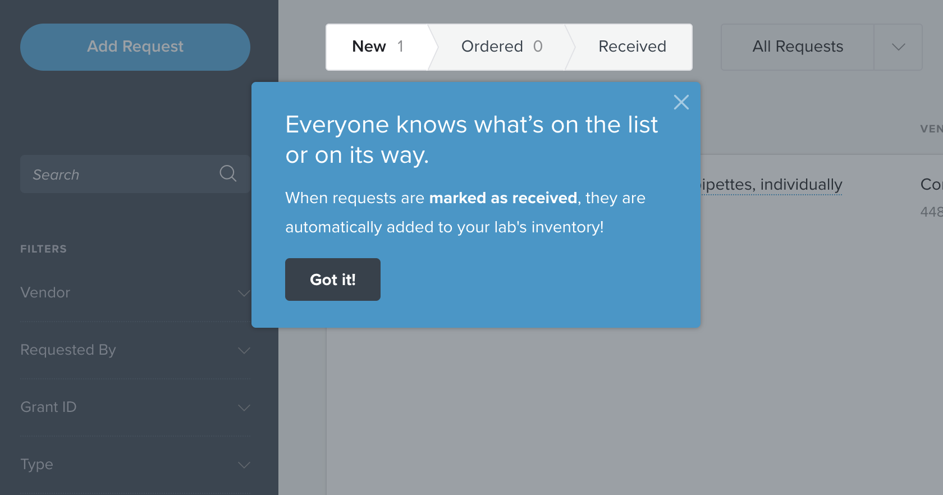Expand the Type filter

tap(135, 465)
